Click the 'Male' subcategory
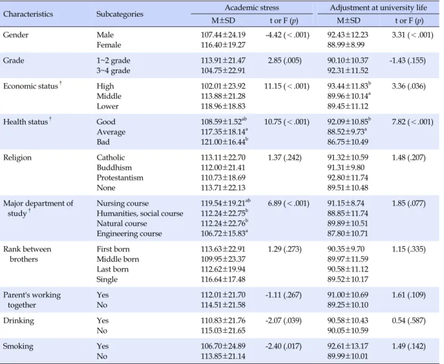The width and height of the screenshot is (444, 364). coord(105,35)
